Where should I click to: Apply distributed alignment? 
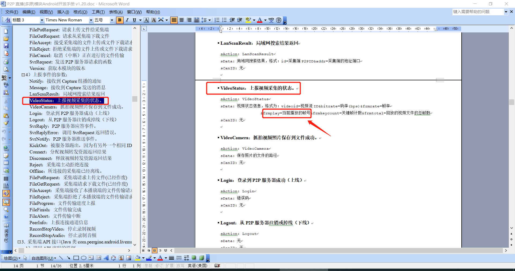(x=197, y=20)
